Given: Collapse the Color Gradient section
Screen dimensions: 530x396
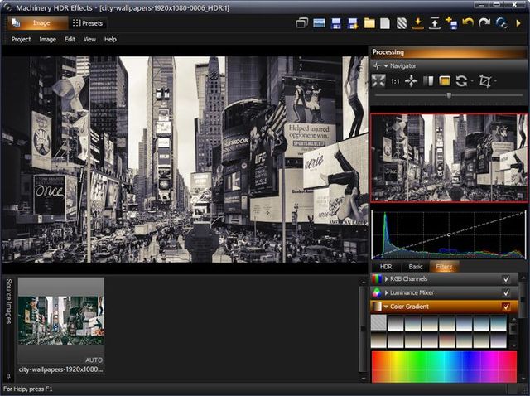Looking at the screenshot, I should click(386, 307).
